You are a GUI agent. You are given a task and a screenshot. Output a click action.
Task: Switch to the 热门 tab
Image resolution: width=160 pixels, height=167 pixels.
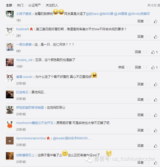coord(20,5)
